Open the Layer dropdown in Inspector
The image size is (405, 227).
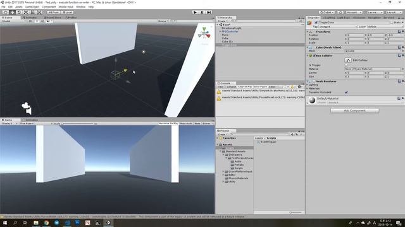(385, 26)
